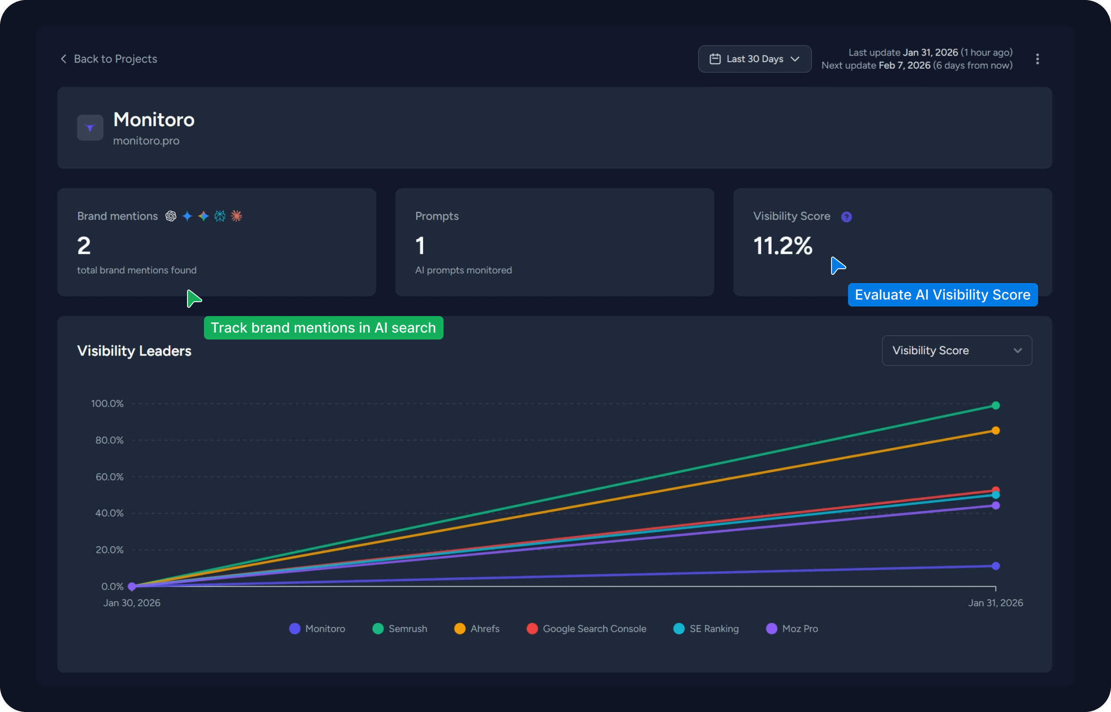The height and width of the screenshot is (712, 1111).
Task: Click the Evaluate AI Visibility Score button
Action: pyautogui.click(x=943, y=294)
